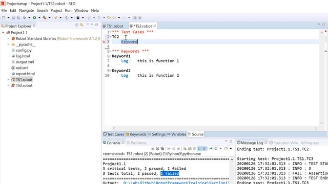
Task: Toggle Link with Editor in Project Explorer
Action: [x=81, y=25]
